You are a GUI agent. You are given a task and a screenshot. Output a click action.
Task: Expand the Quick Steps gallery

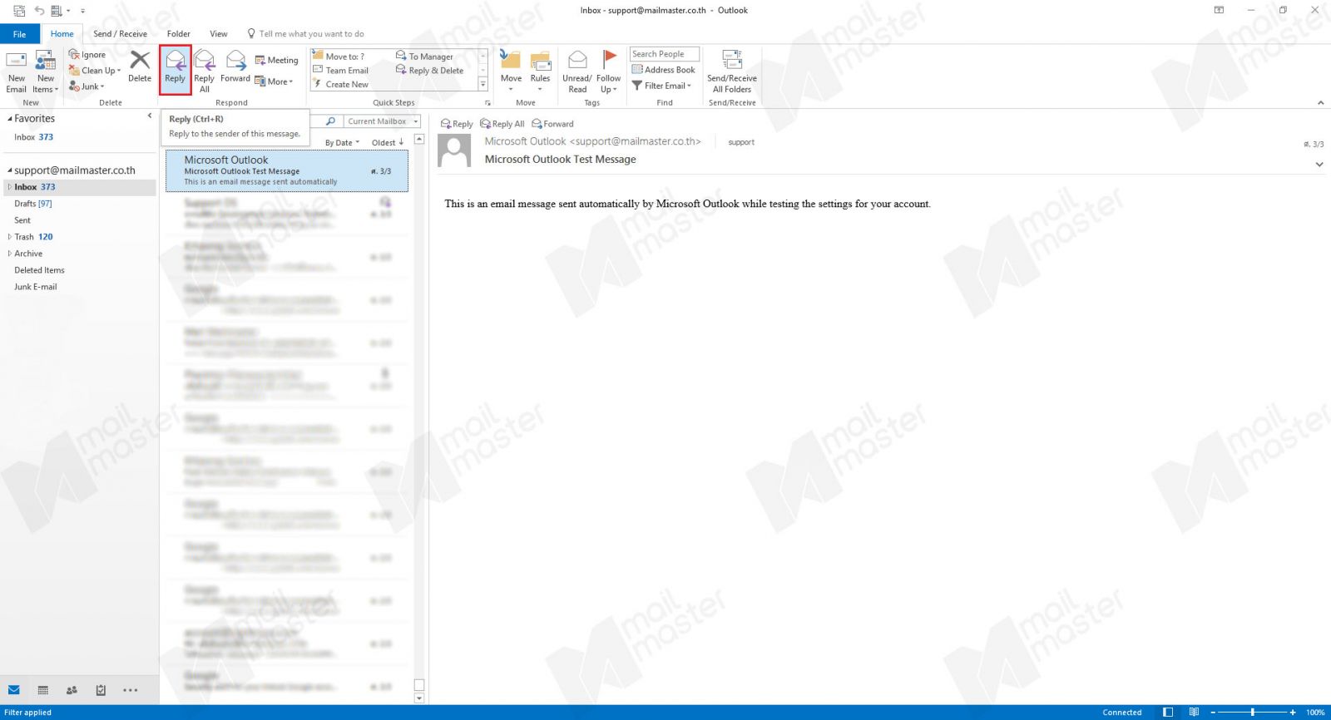coord(483,85)
